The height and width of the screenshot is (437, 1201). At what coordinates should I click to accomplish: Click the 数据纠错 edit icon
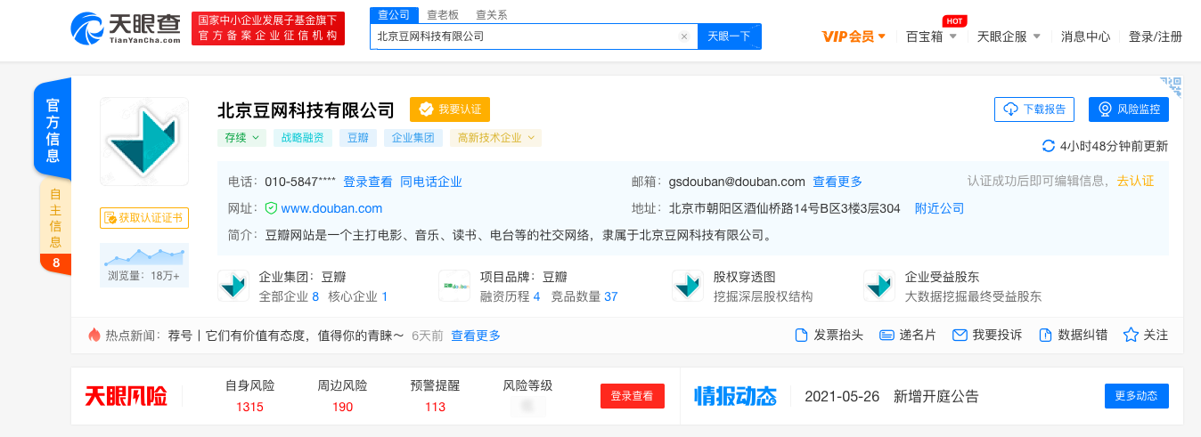(x=1044, y=336)
